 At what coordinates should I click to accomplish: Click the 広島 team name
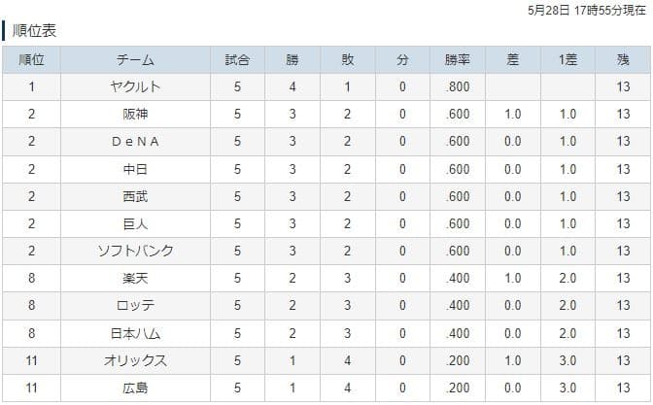135,388
